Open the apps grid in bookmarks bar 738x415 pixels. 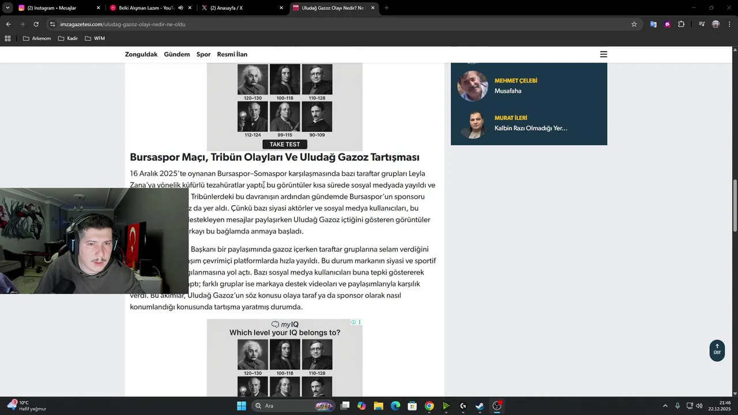[7, 39]
